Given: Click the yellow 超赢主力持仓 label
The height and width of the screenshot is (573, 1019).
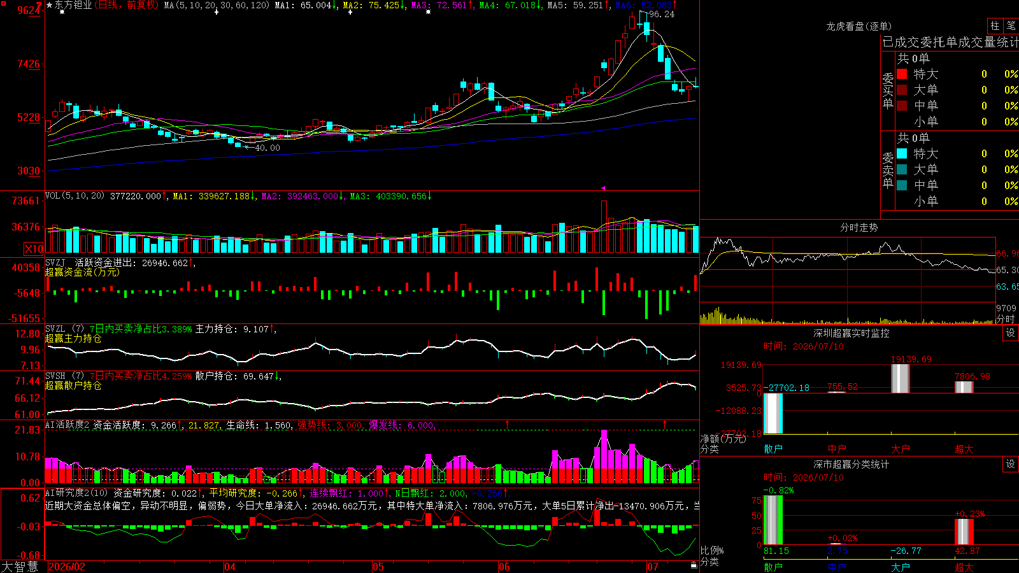Looking at the screenshot, I should [73, 338].
